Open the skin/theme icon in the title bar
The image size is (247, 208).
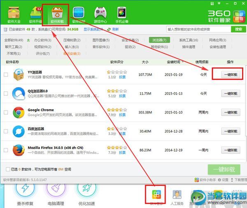click(x=212, y=3)
